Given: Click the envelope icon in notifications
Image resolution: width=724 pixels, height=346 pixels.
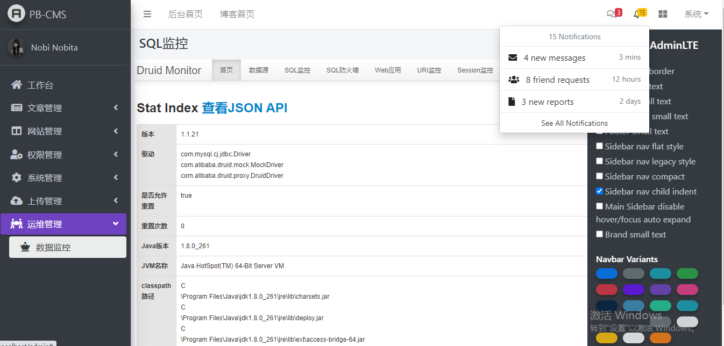Looking at the screenshot, I should [513, 57].
